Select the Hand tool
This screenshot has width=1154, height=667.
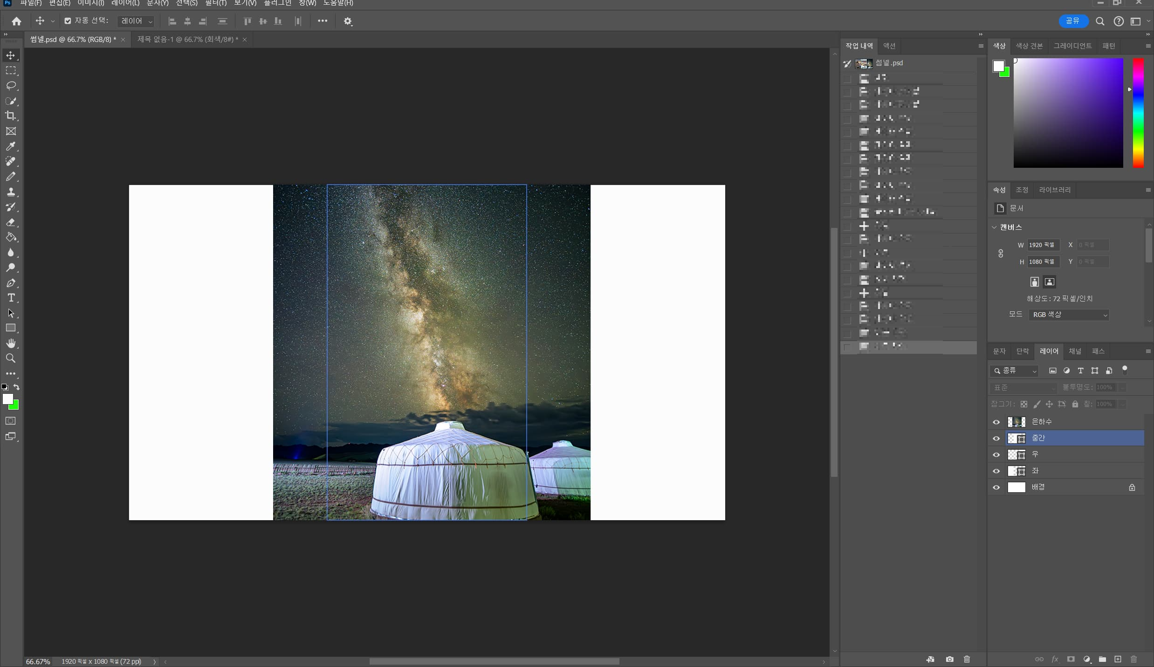[x=11, y=344]
